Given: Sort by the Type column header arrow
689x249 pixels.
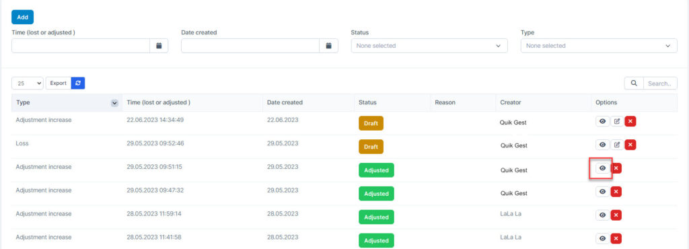Looking at the screenshot, I should (114, 103).
